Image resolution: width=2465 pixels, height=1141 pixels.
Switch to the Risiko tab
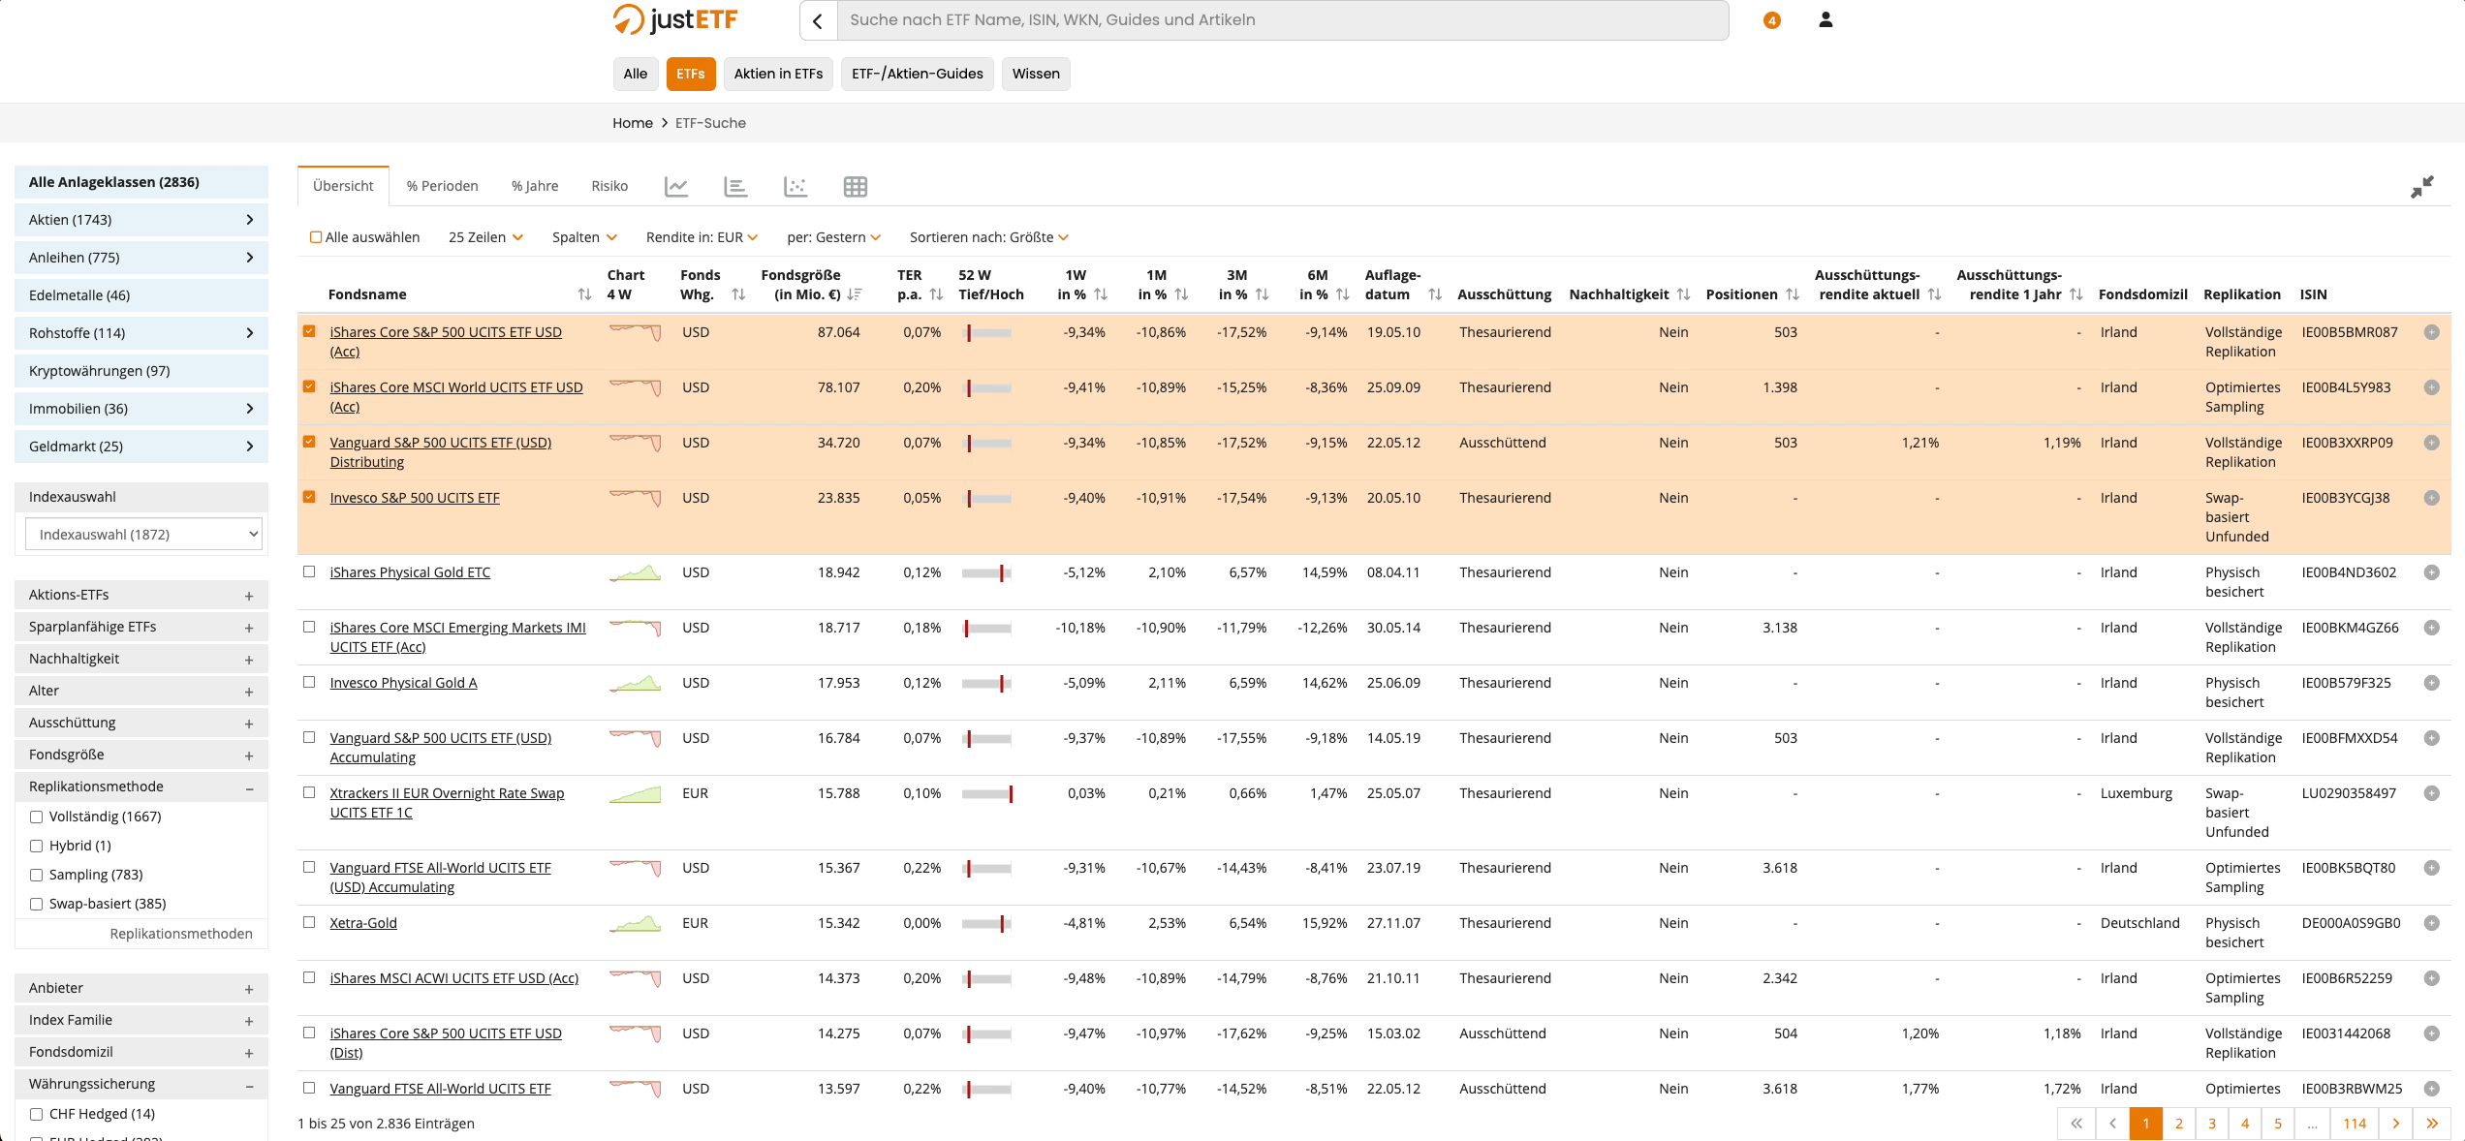point(609,186)
